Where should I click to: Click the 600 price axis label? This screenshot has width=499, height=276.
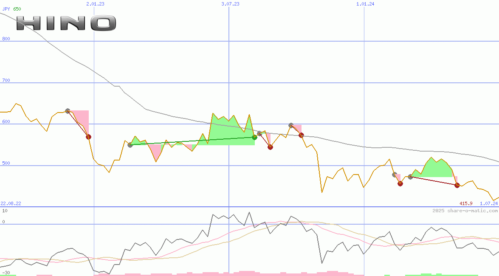[x=6, y=121]
